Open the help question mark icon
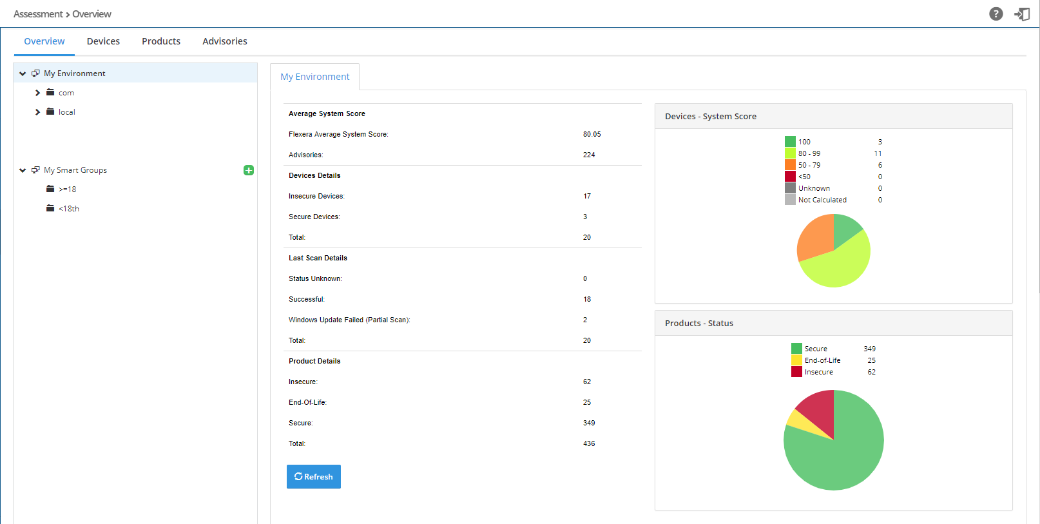 click(996, 14)
